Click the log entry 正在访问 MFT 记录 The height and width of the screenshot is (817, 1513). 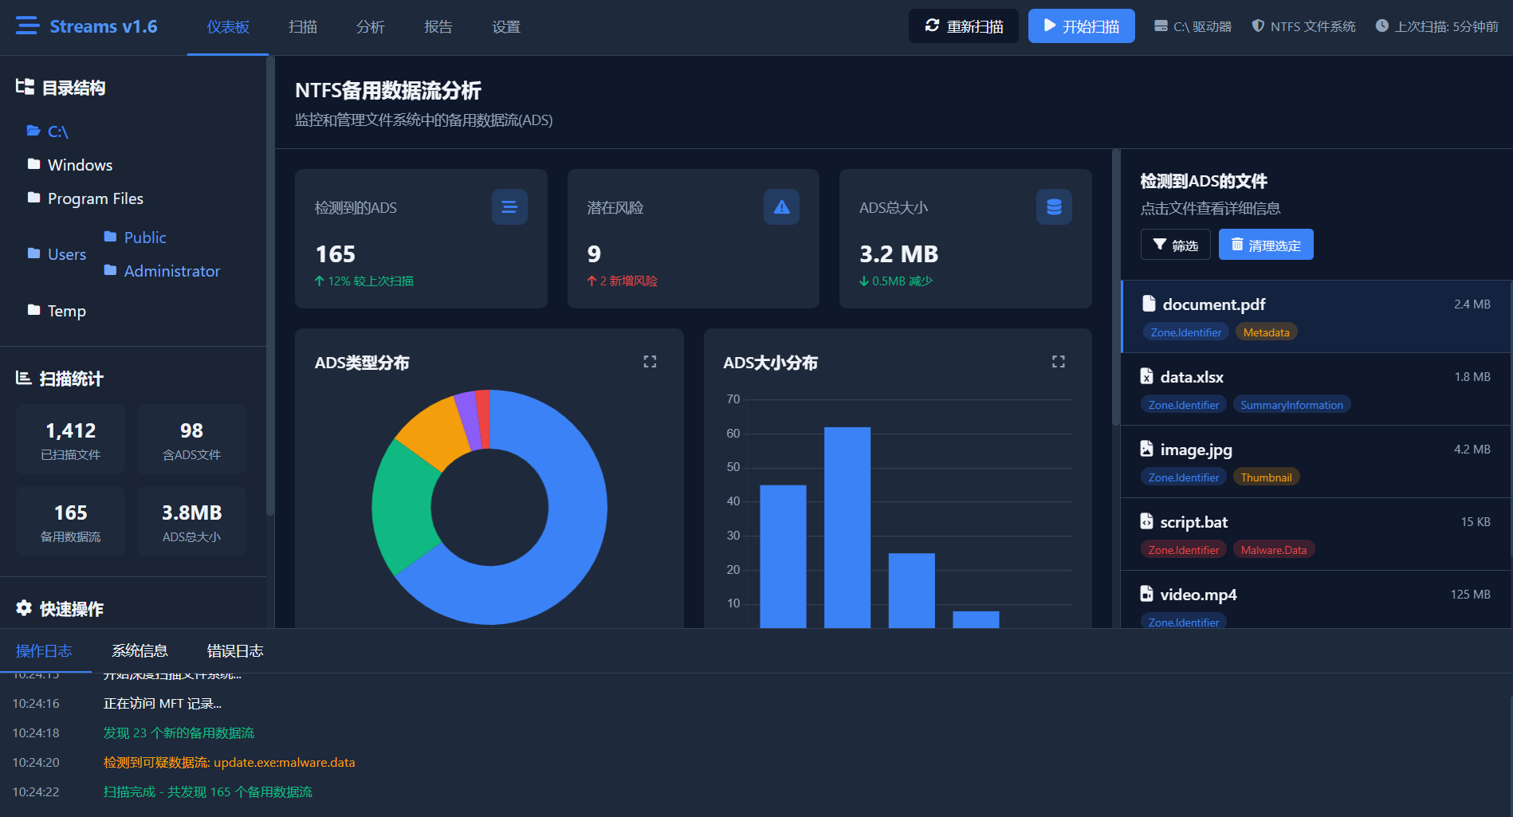[x=163, y=704]
